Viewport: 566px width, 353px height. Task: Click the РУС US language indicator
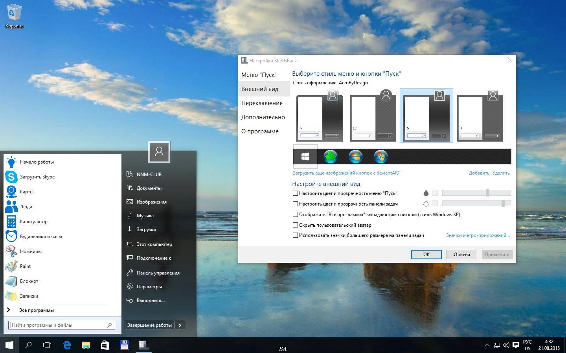pos(527,345)
